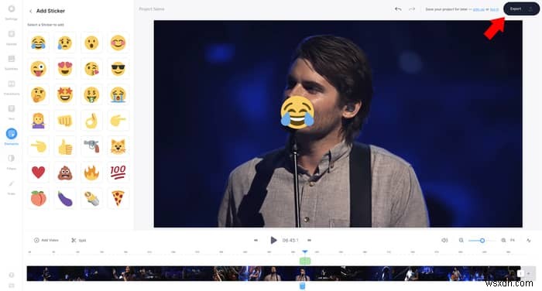Add the poop emoji sticker
The height and width of the screenshot is (291, 542).
tap(64, 173)
